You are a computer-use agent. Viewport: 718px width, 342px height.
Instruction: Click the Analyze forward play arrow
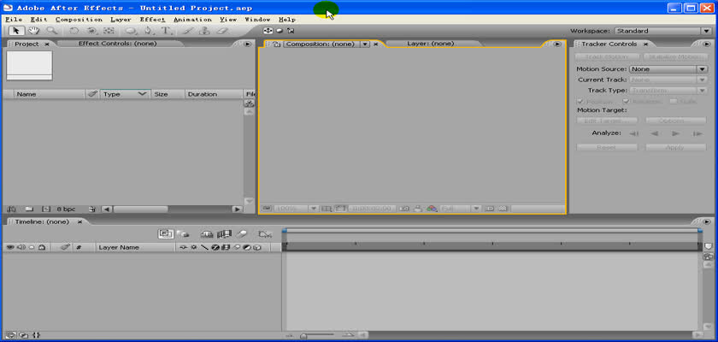[x=675, y=133]
